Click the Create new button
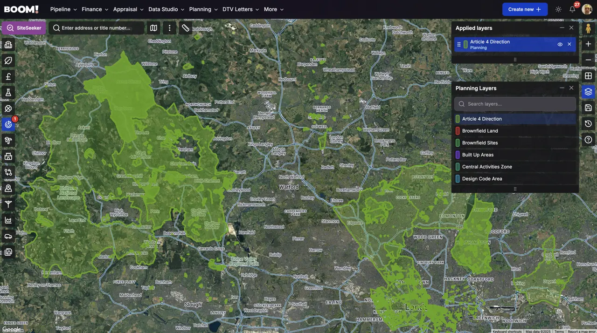The width and height of the screenshot is (597, 333). tap(525, 9)
